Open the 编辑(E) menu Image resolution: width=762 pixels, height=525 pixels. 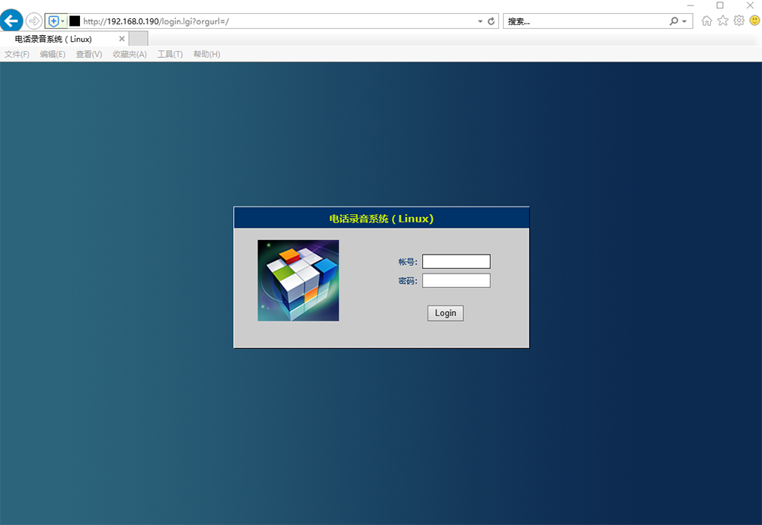[53, 54]
